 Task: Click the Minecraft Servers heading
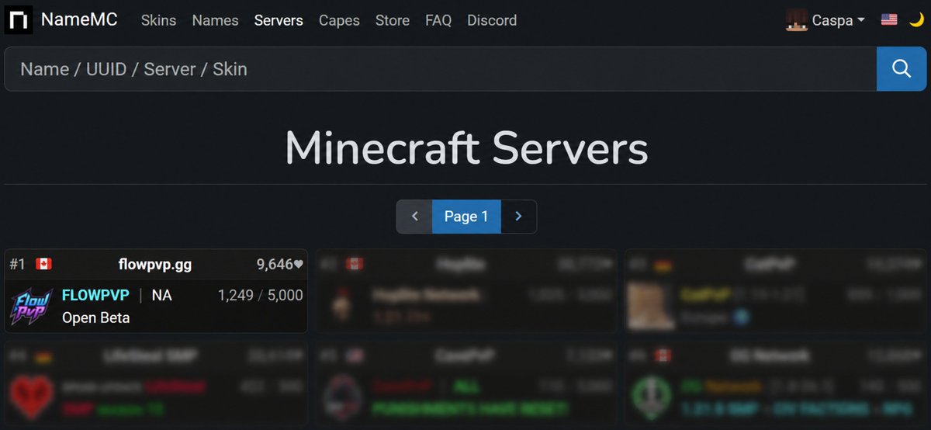[x=466, y=147]
